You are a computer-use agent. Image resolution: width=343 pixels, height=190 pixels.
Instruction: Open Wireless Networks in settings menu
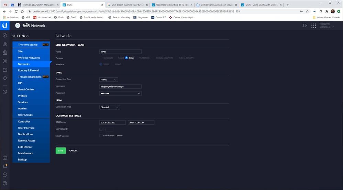tap(29, 58)
